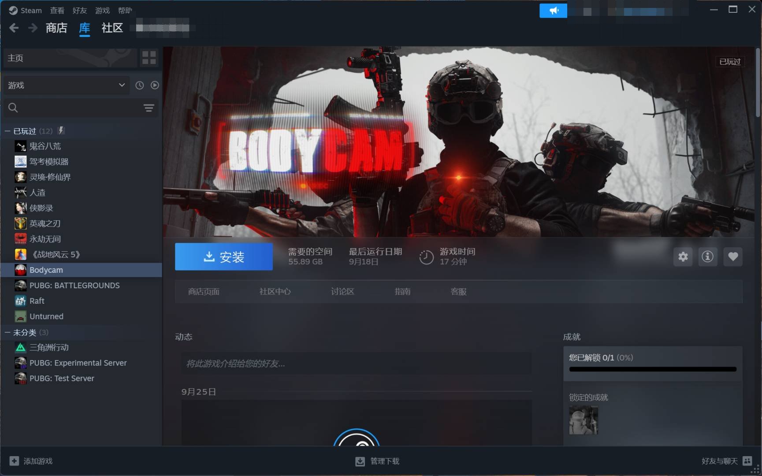Click the 主页 home button
The width and height of the screenshot is (762, 476).
tap(71, 58)
